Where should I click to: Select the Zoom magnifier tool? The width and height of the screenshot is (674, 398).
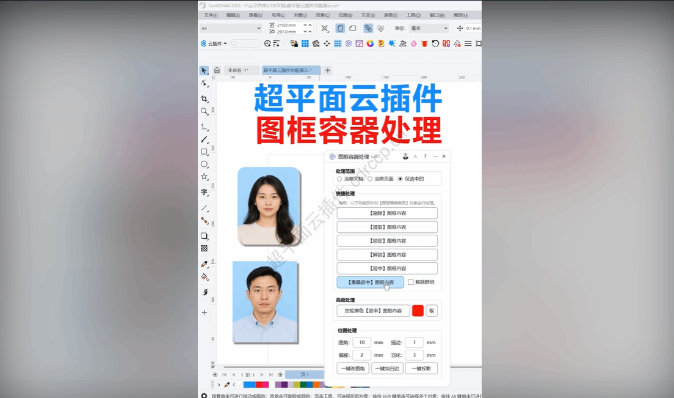coord(204,111)
